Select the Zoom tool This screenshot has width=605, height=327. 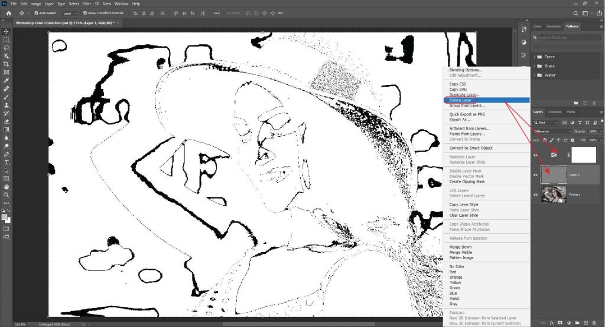coord(6,195)
